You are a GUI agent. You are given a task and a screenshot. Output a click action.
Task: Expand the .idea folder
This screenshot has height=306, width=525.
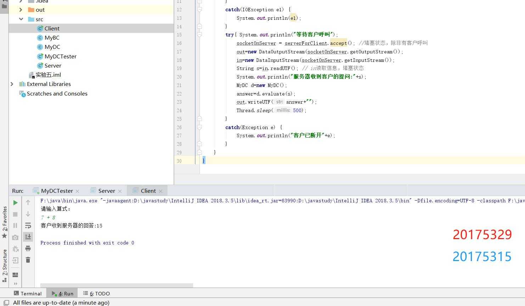[21, 1]
